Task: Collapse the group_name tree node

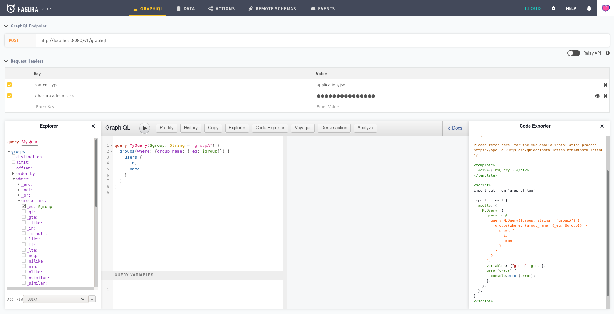Action: pyautogui.click(x=19, y=201)
